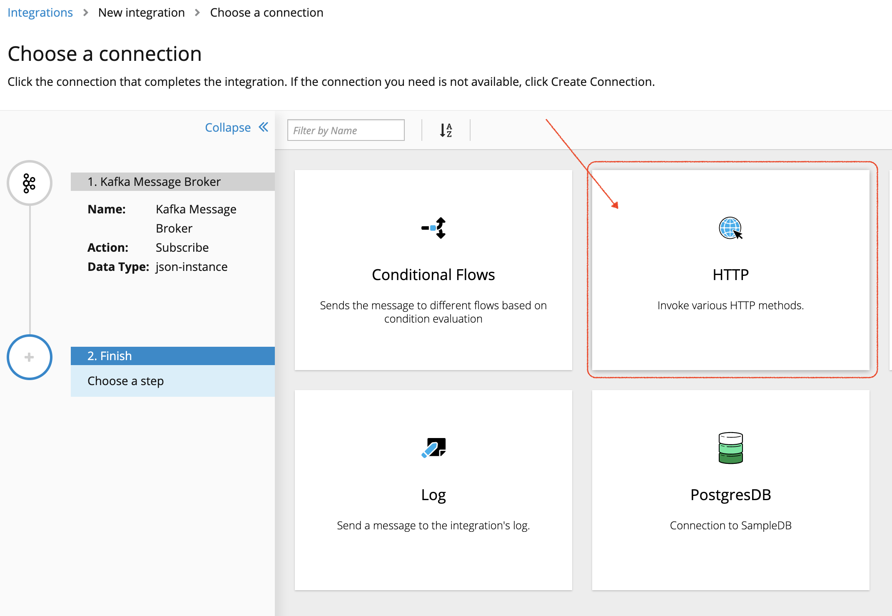Click the Choose a connection page heading
Screen dimensions: 892x616
pyautogui.click(x=105, y=54)
